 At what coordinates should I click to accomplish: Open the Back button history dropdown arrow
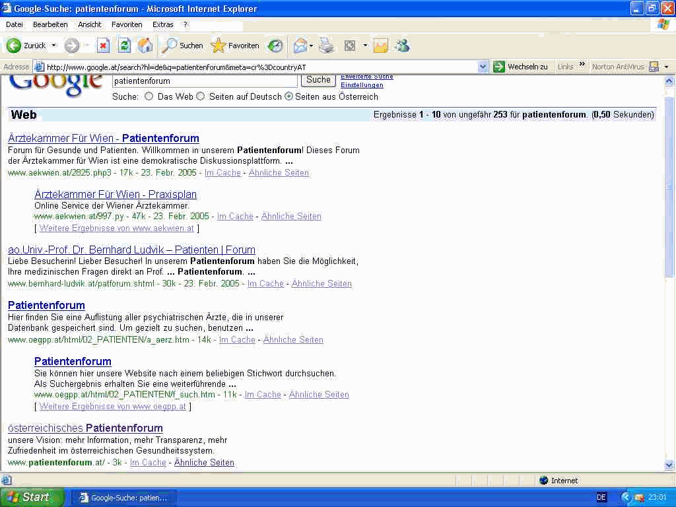coord(54,46)
